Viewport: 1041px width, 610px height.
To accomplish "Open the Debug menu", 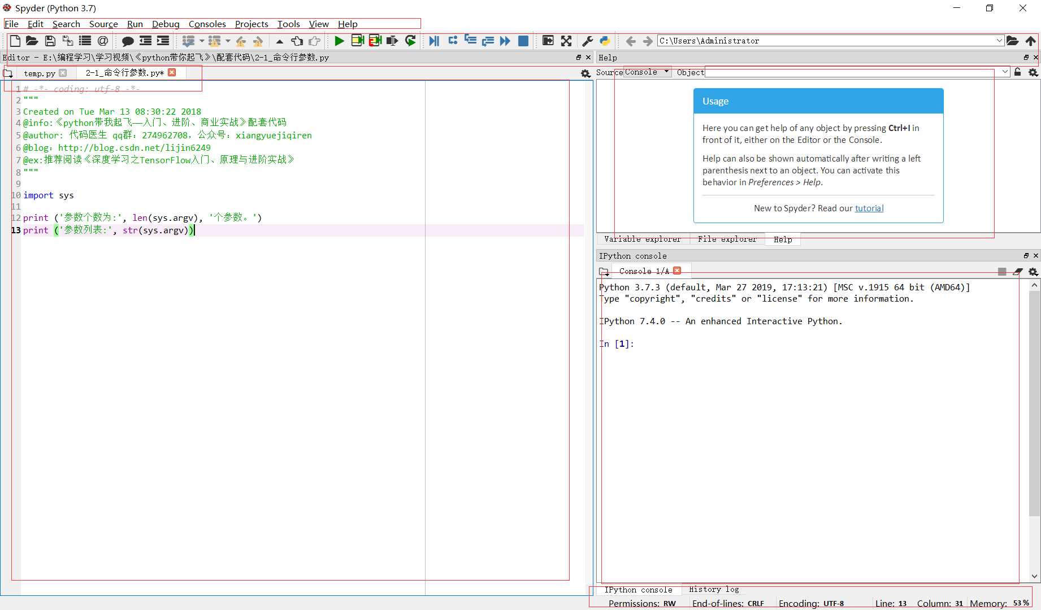I will [166, 24].
